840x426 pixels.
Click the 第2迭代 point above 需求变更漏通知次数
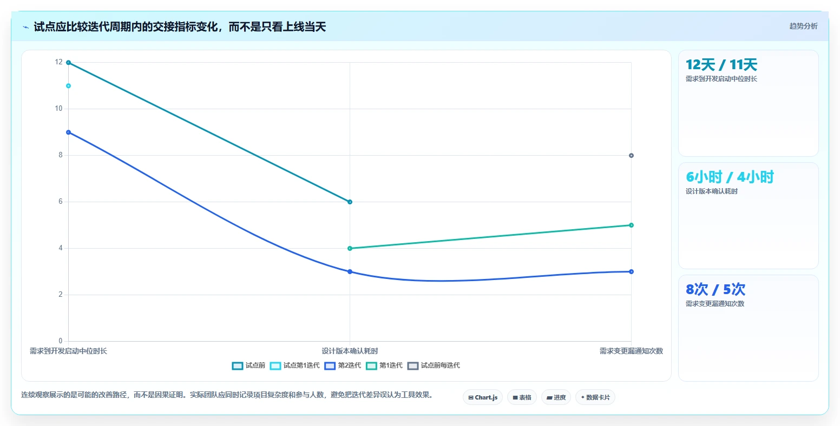pyautogui.click(x=631, y=272)
